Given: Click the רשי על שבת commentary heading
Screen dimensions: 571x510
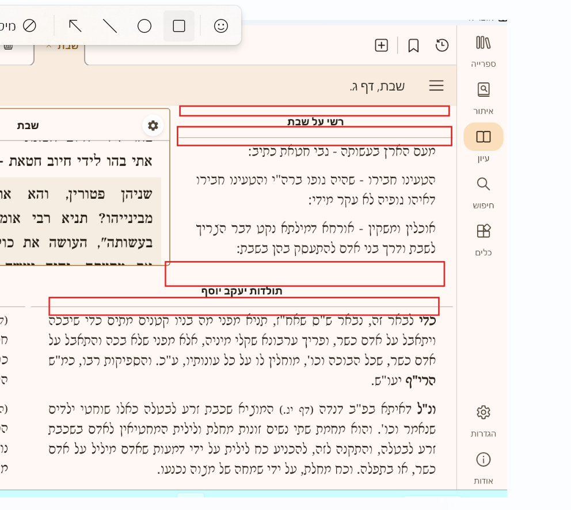Looking at the screenshot, I should (x=315, y=122).
